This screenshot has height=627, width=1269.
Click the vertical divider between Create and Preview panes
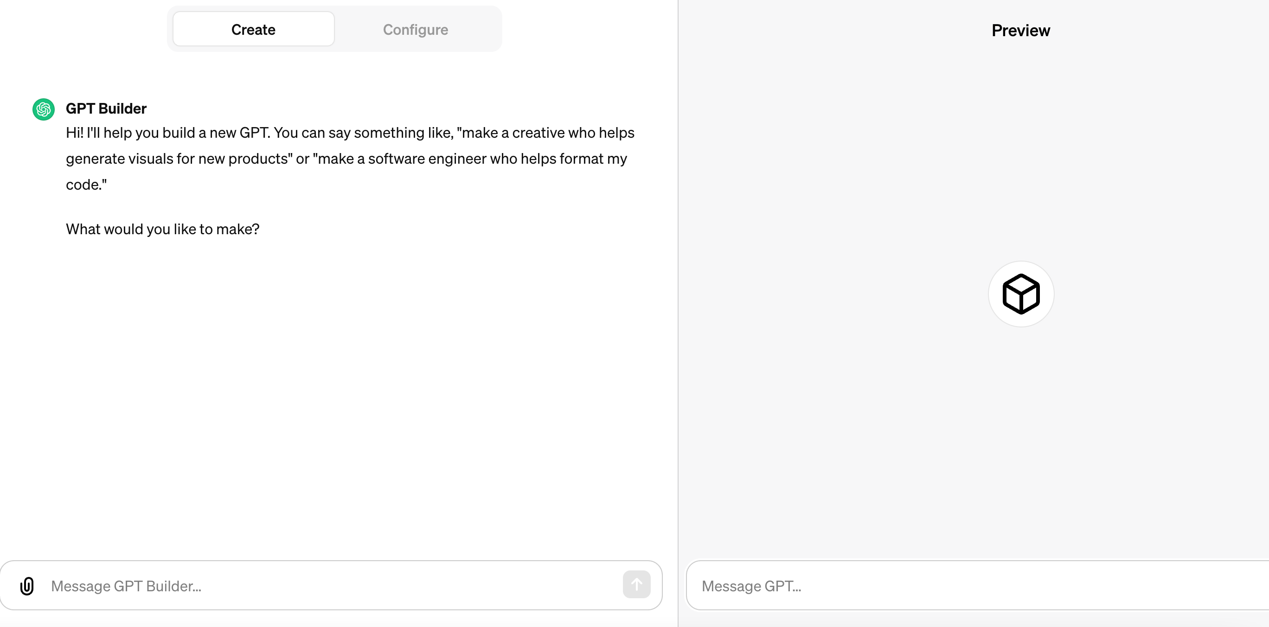click(678, 313)
